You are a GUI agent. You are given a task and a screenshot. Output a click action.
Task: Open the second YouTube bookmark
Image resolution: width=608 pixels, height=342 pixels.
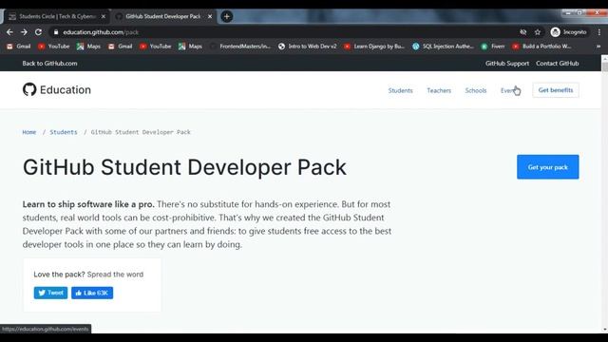pyautogui.click(x=156, y=47)
